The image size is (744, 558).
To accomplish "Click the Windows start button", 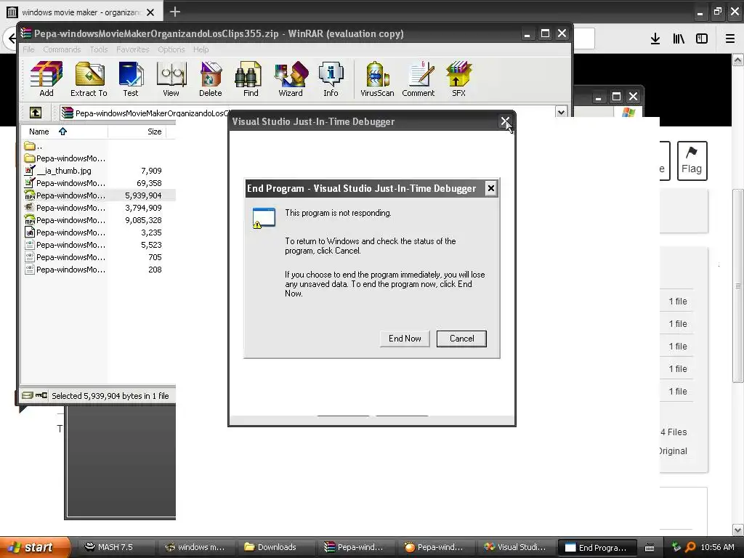I will pos(34,547).
